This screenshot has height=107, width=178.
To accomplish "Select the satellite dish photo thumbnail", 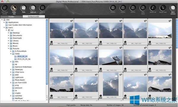I will tap(111, 57).
